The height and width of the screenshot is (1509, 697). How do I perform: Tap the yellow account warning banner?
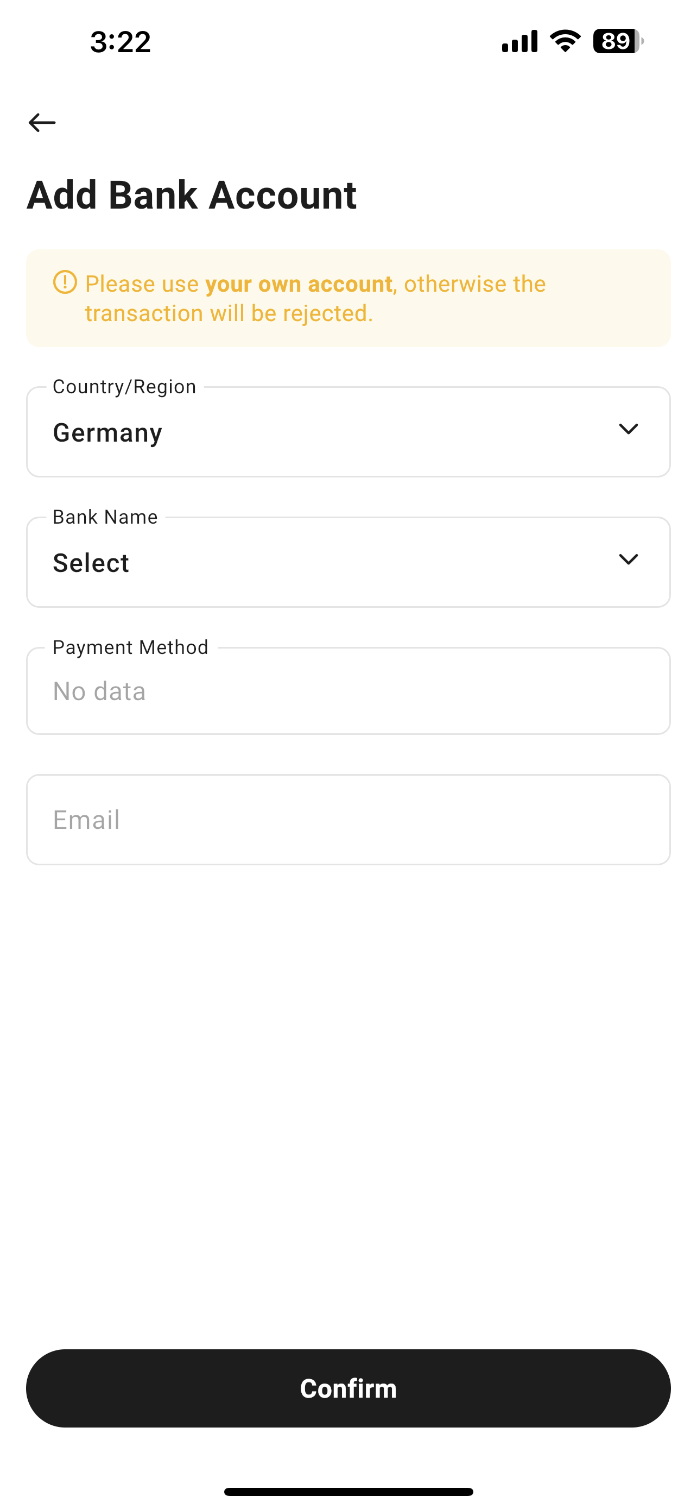(x=348, y=298)
